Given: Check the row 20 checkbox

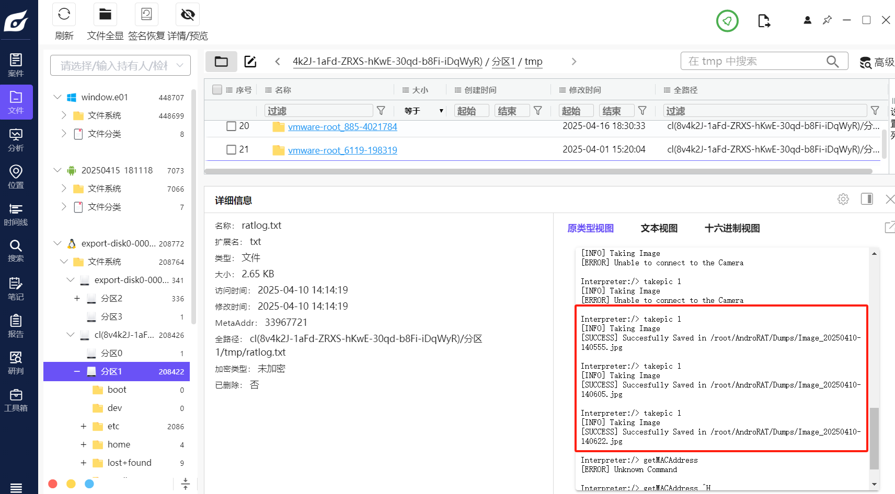Looking at the screenshot, I should [231, 126].
